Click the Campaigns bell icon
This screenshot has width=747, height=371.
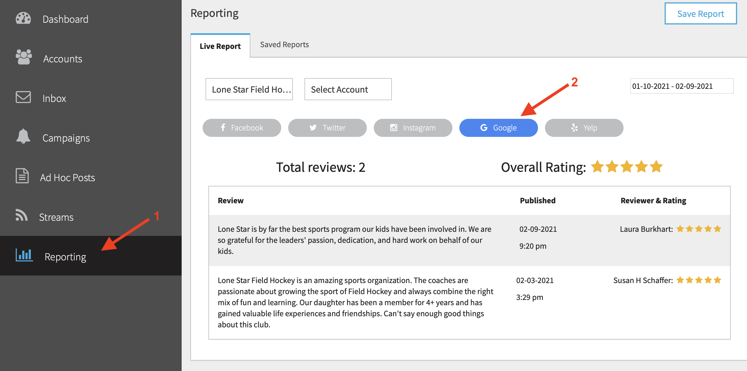(x=23, y=136)
